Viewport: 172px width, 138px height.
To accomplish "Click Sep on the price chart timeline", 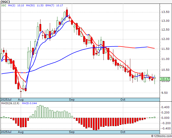I will coord(72,100).
